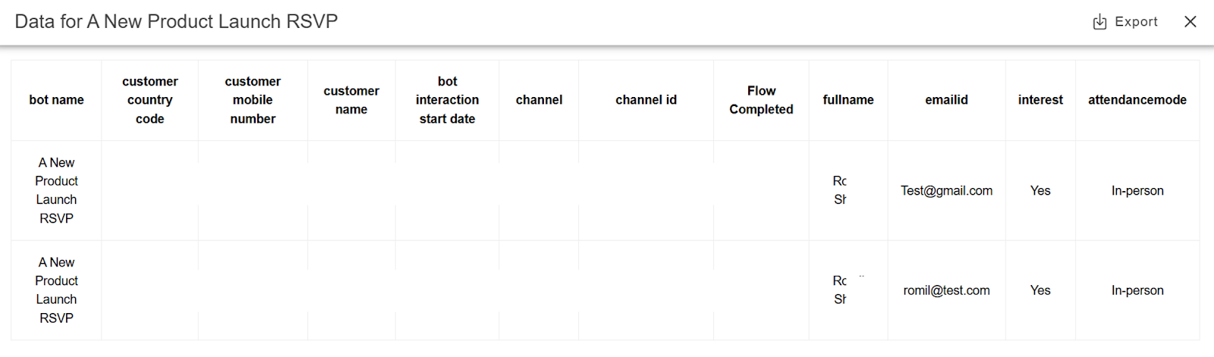
Task: Click the interest column header
Action: pos(1040,100)
